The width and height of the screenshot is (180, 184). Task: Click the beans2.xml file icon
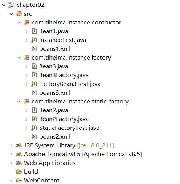(x=34, y=137)
